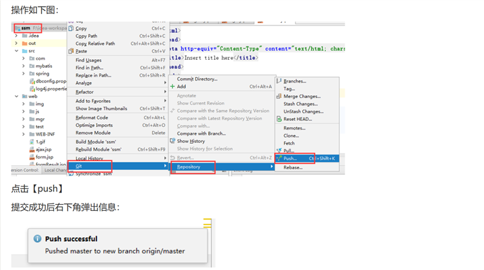Viewport: 484px width, 270px height.
Task: Click the Pull icon in the Repository submenu
Action: pyautogui.click(x=279, y=150)
